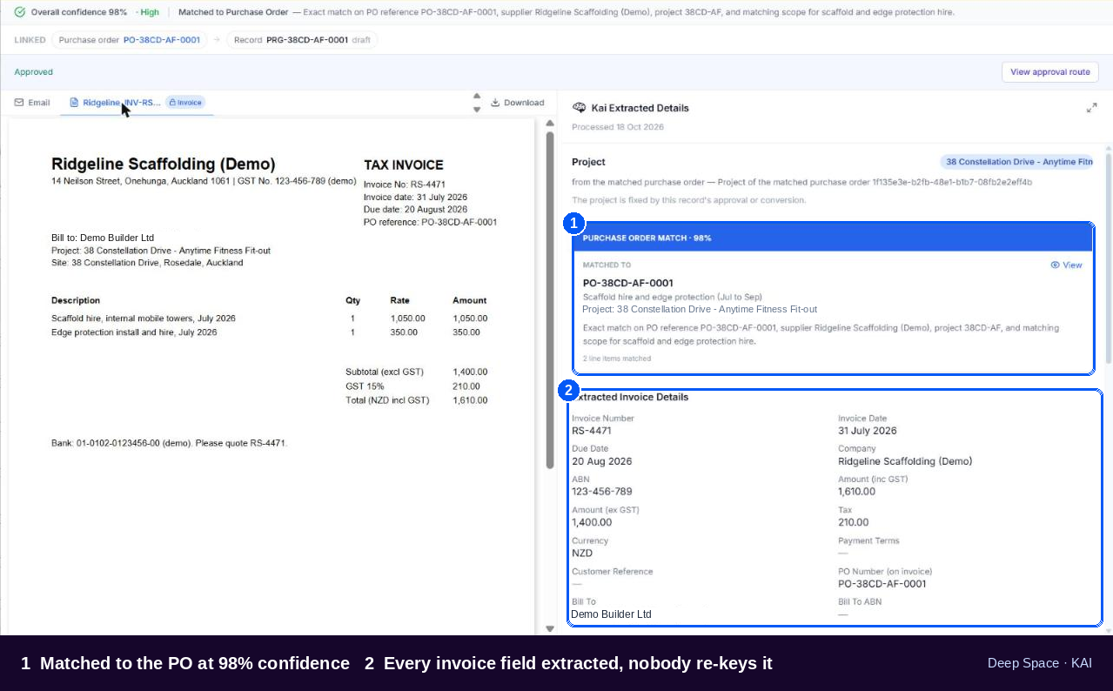The image size is (1113, 691).
Task: Click the PO Number (on invoice) value
Action: 882,584
